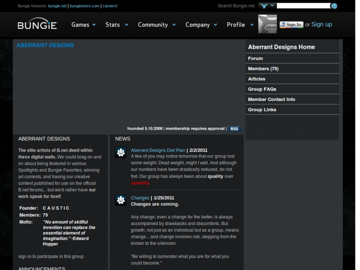The image size is (360, 270).
Task: Open the Games menu
Action: (80, 25)
